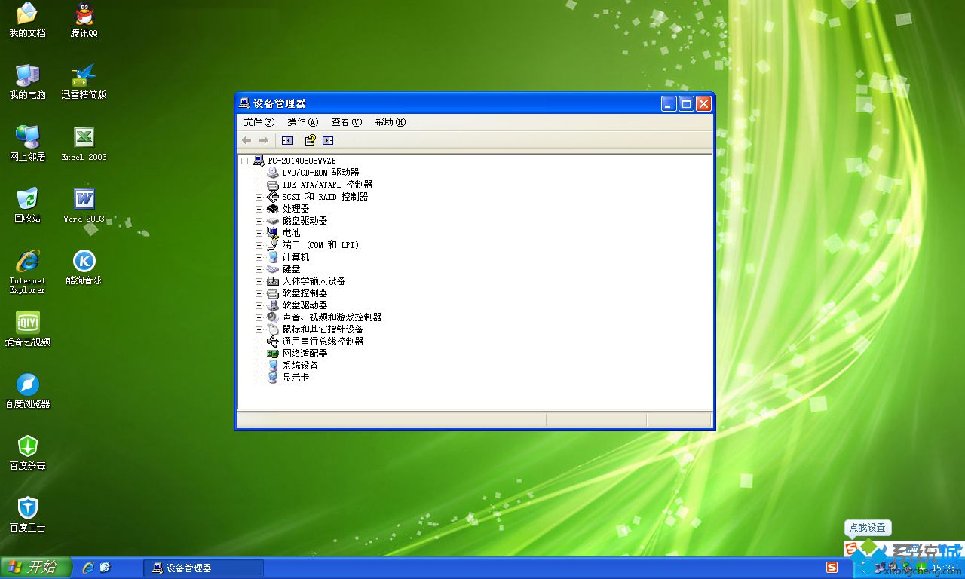The image size is (965, 579).
Task: Select the 软盘驱动器 floppy drive icon
Action: [273, 305]
